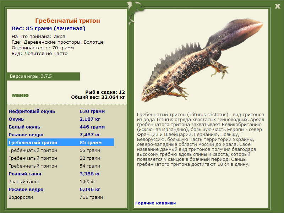Select the Окунь 2,187 кг entry
The image size is (284, 213).
pyautogui.click(x=61, y=119)
